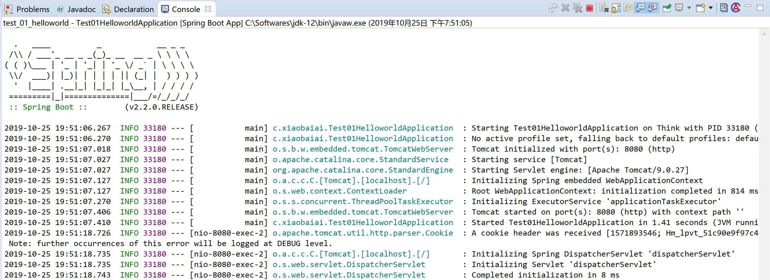Click 'o.apache.tomcat.util.http.parser.Cookie' logger name

coord(363,233)
